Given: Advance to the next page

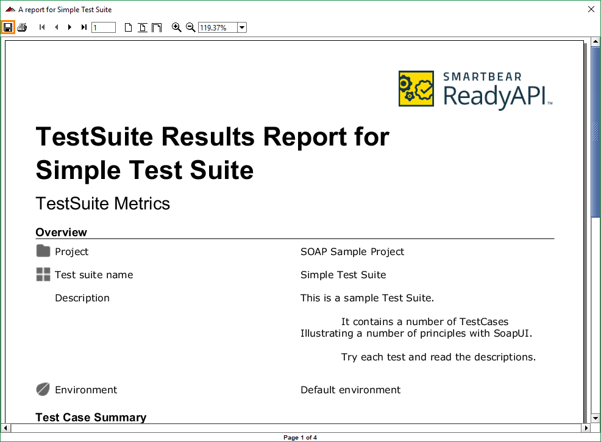Looking at the screenshot, I should (69, 27).
